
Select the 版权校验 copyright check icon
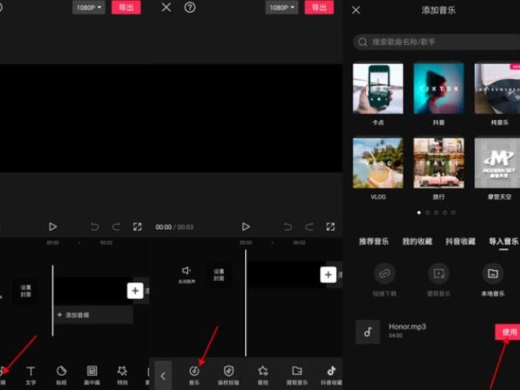coord(229,375)
